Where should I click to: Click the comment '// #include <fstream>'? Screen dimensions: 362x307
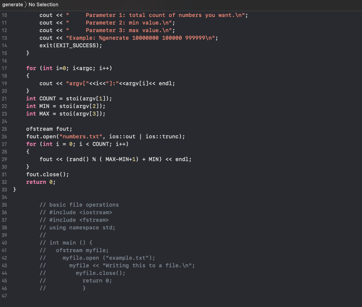tap(74, 220)
